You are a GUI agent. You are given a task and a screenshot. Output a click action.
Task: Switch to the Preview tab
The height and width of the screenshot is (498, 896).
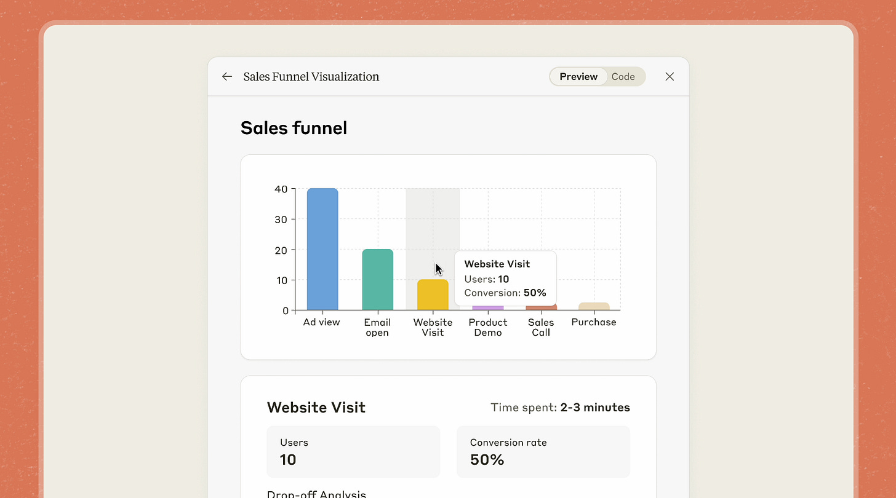[578, 76]
